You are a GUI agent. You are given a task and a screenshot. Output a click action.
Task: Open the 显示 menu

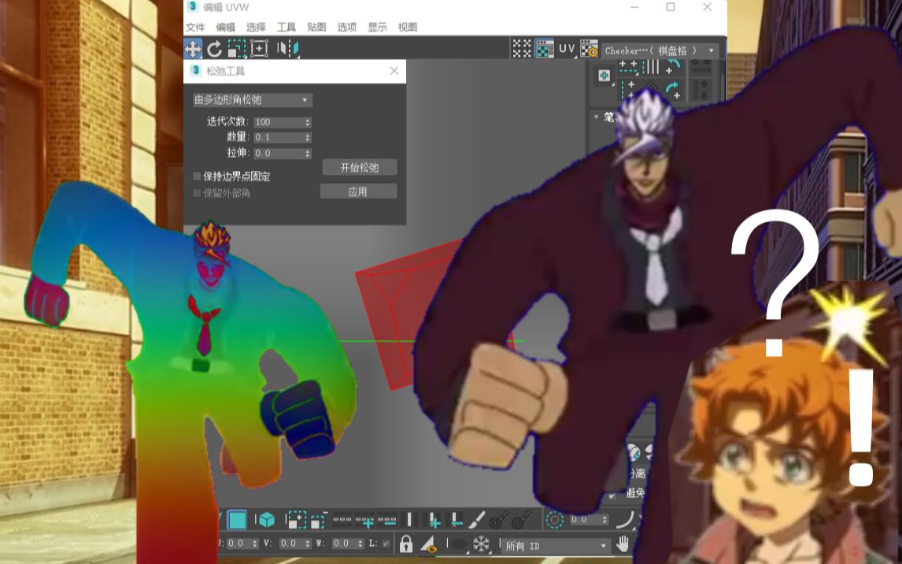click(377, 27)
